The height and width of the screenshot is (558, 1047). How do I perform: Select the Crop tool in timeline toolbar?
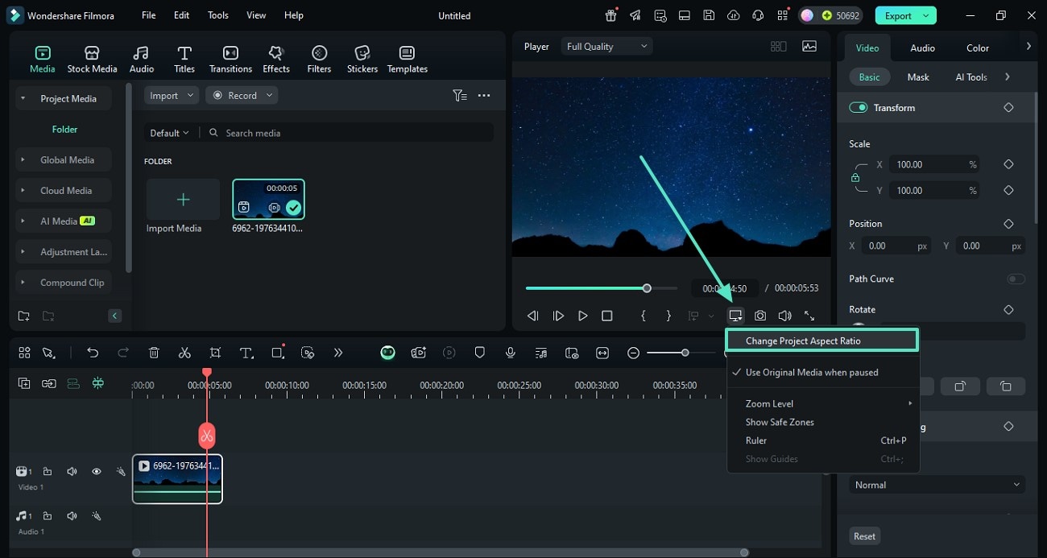(215, 353)
